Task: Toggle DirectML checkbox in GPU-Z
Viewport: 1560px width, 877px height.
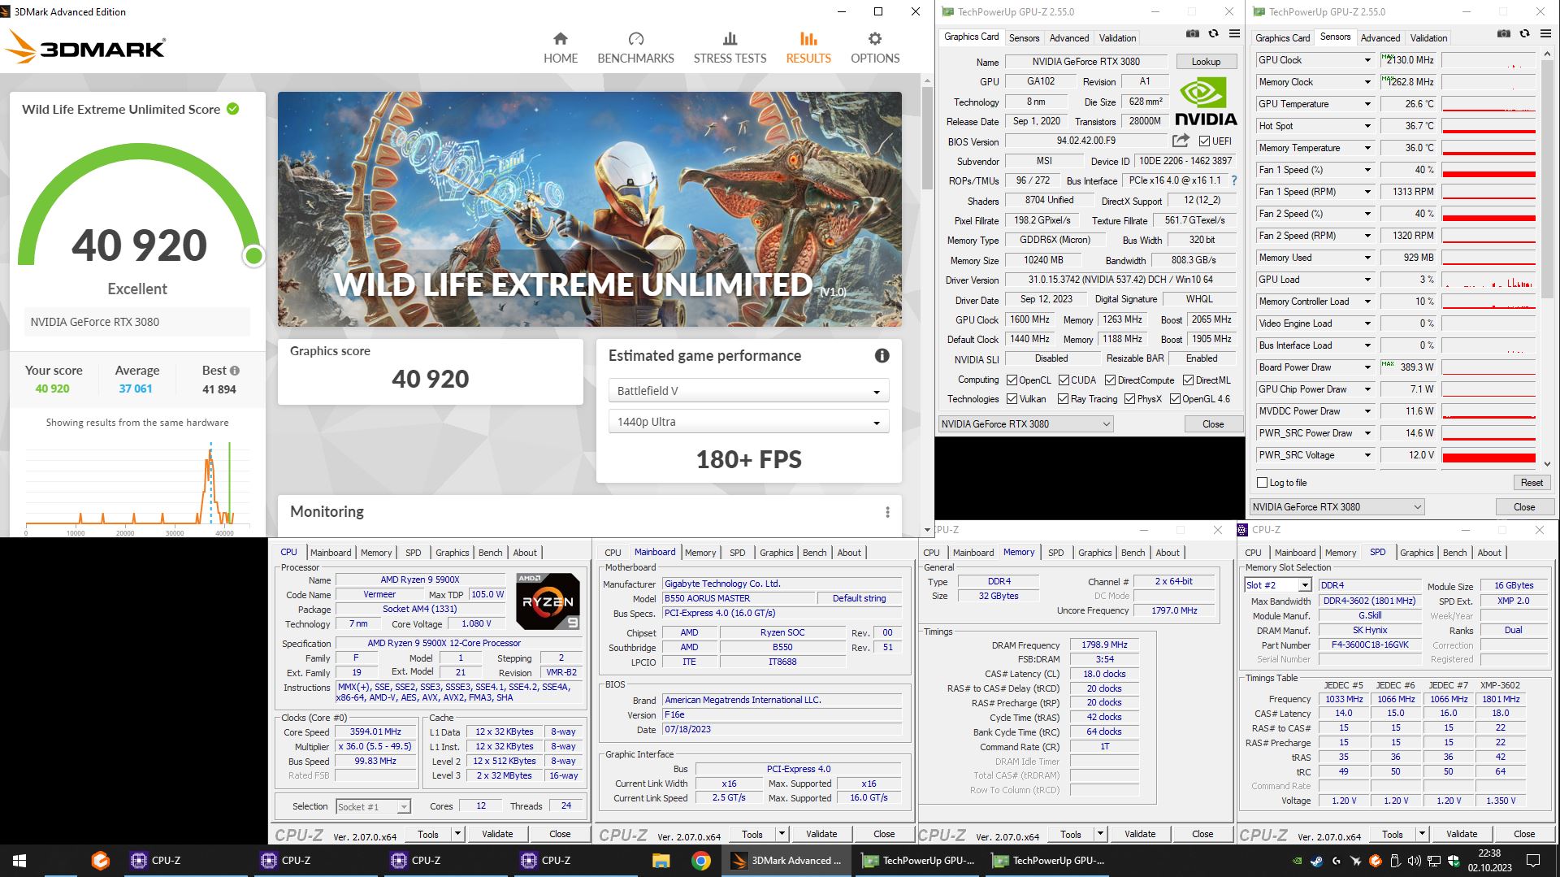Action: (x=1188, y=380)
